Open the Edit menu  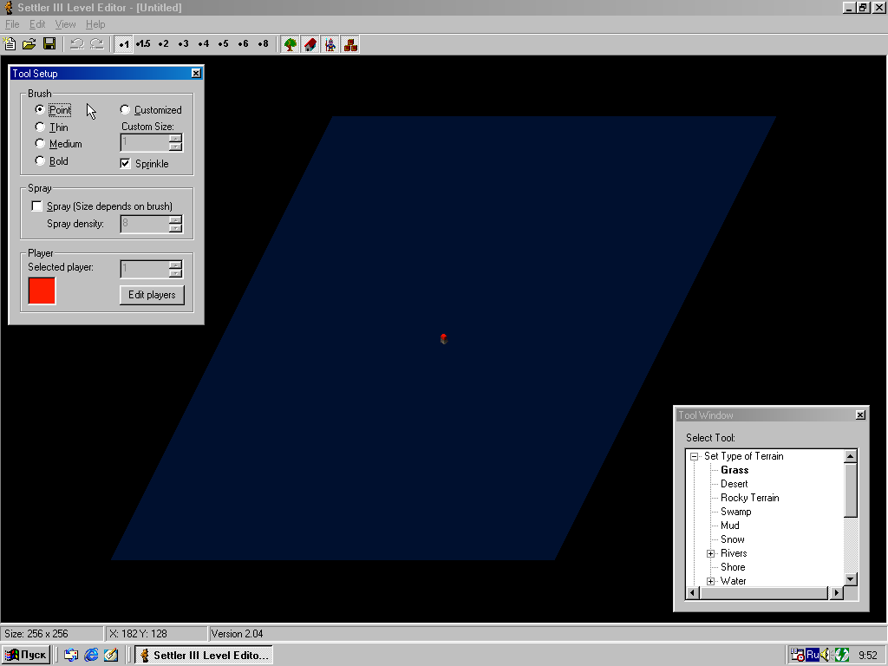[37, 24]
